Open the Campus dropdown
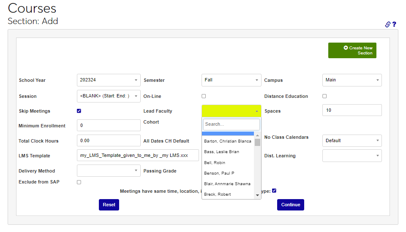 pos(352,80)
